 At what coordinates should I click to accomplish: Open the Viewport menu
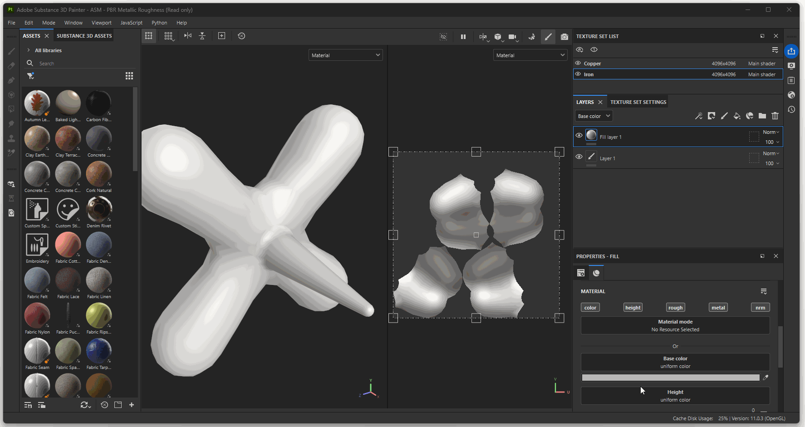101,23
